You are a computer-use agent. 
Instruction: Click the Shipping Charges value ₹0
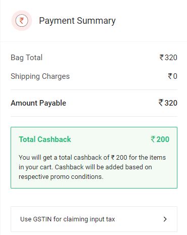pos(172,76)
